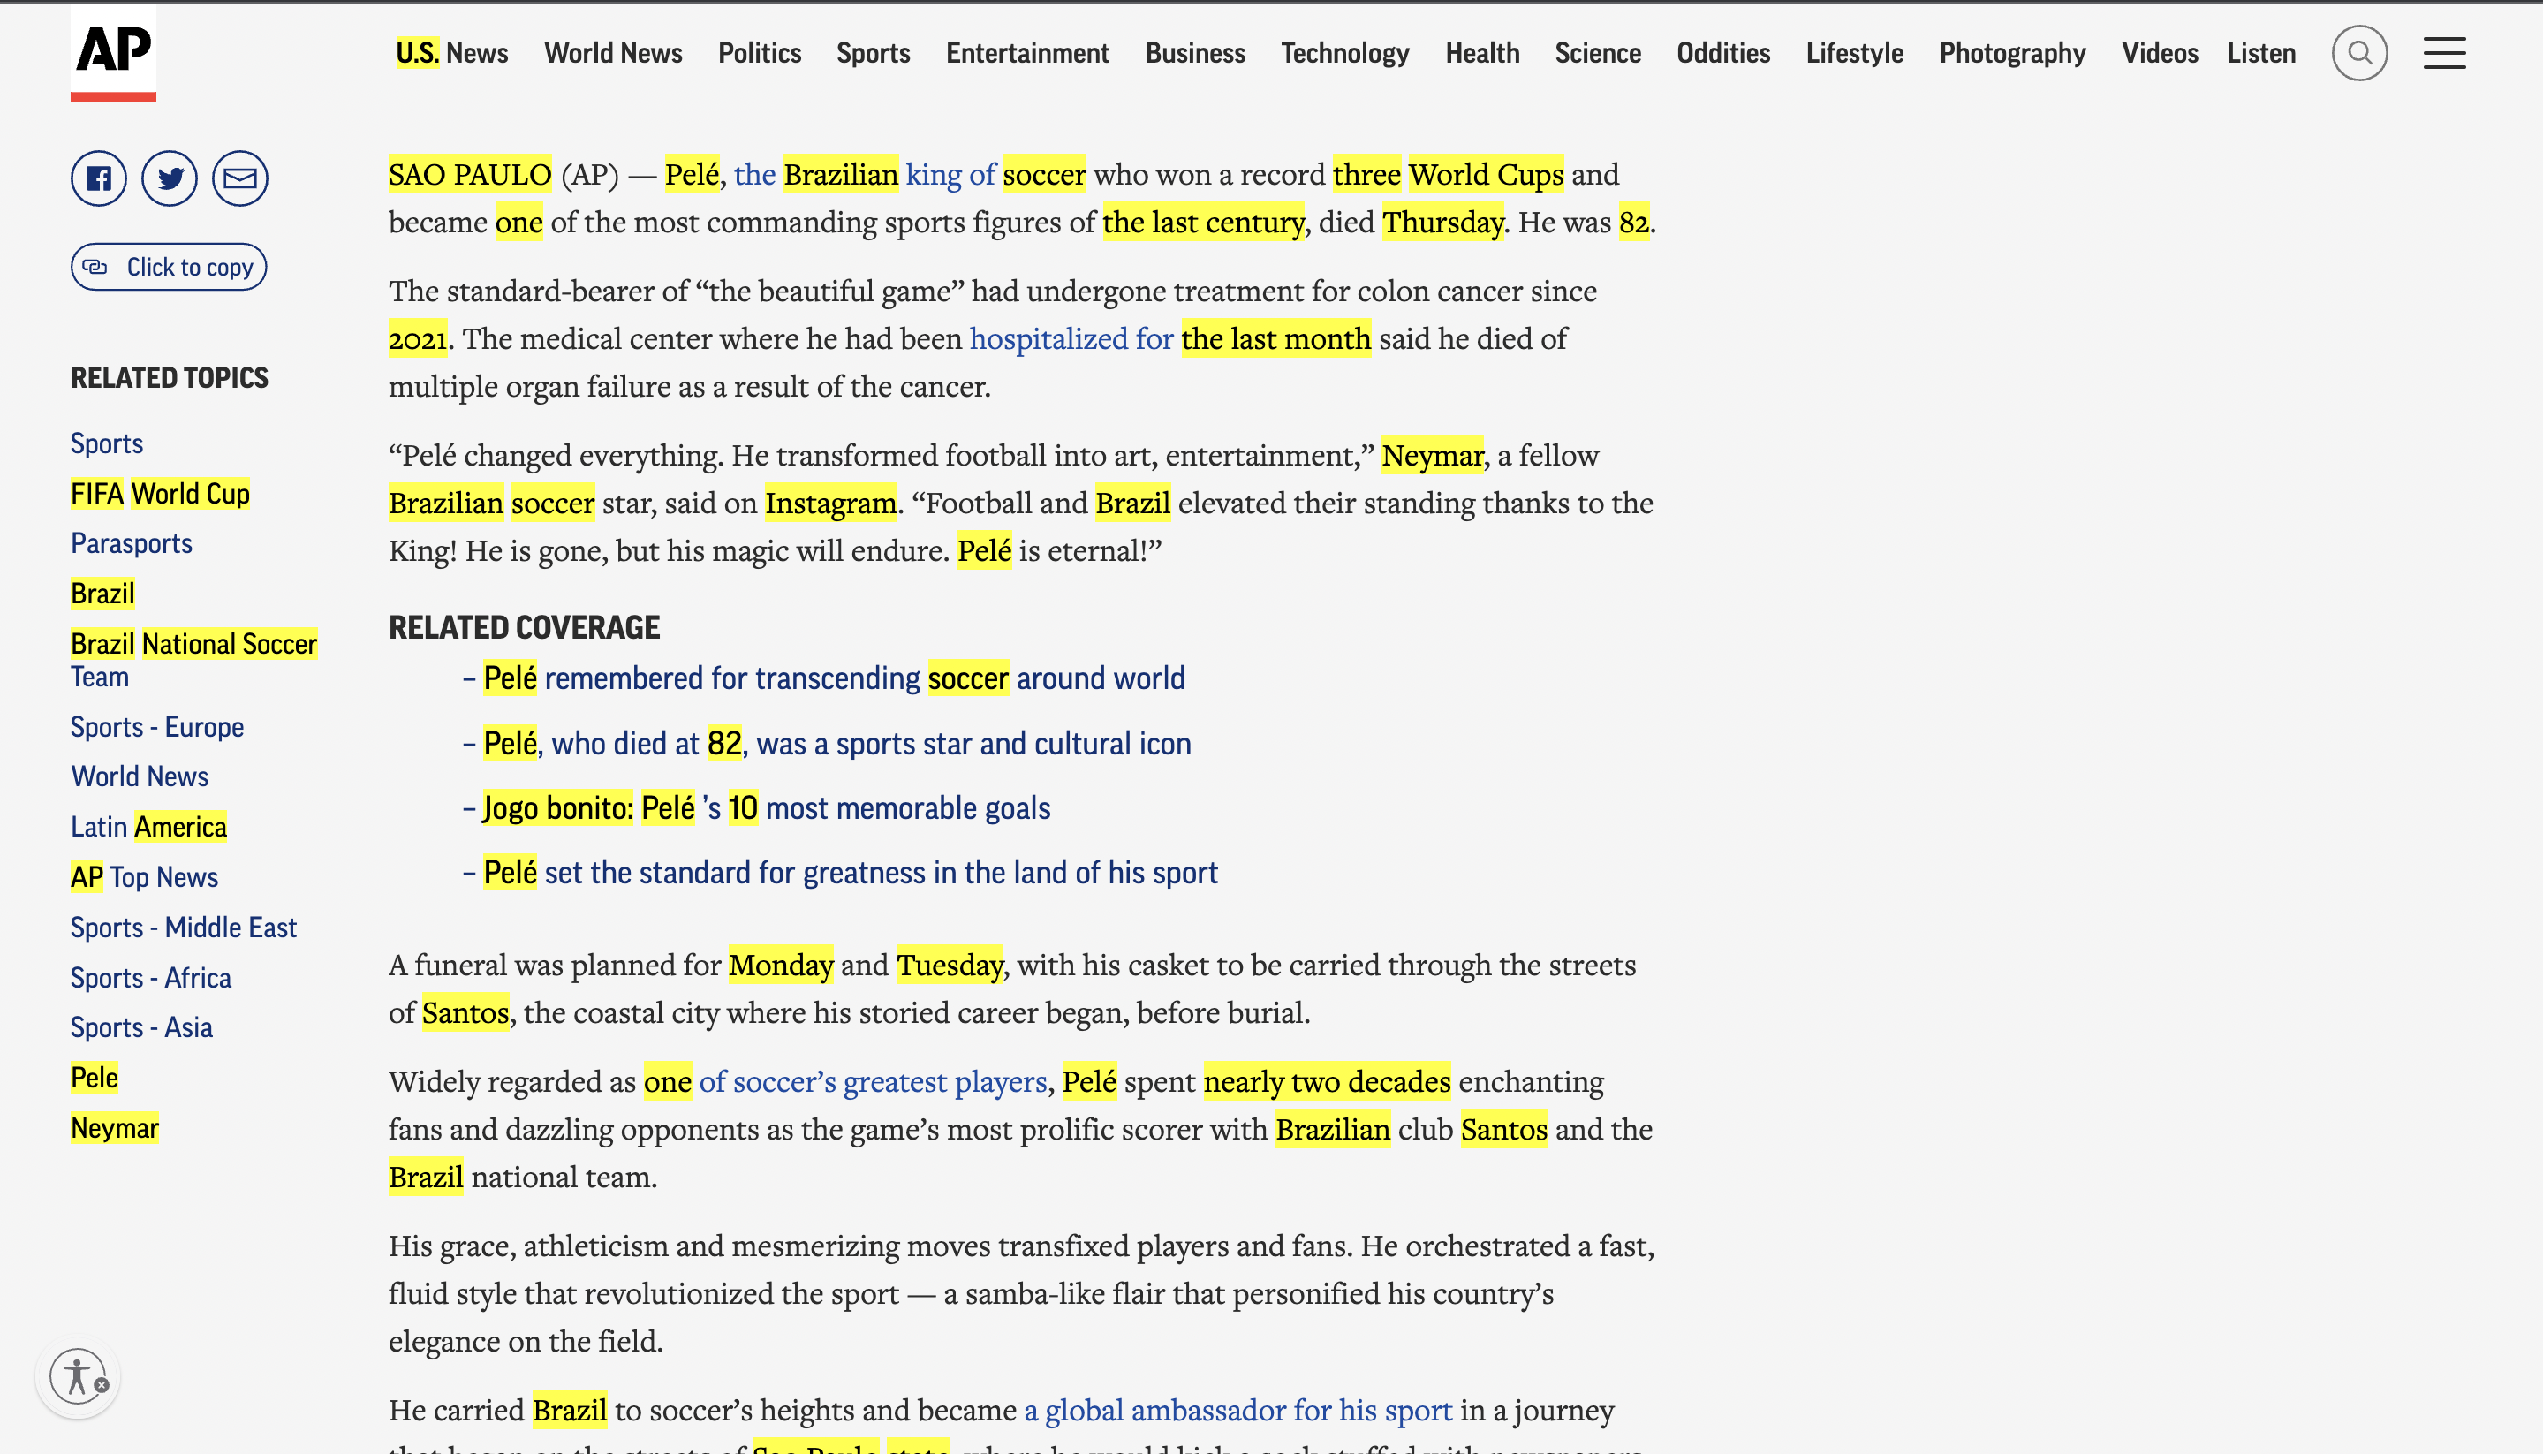Go to the Entertainment section
This screenshot has height=1454, width=2543.
[1026, 53]
